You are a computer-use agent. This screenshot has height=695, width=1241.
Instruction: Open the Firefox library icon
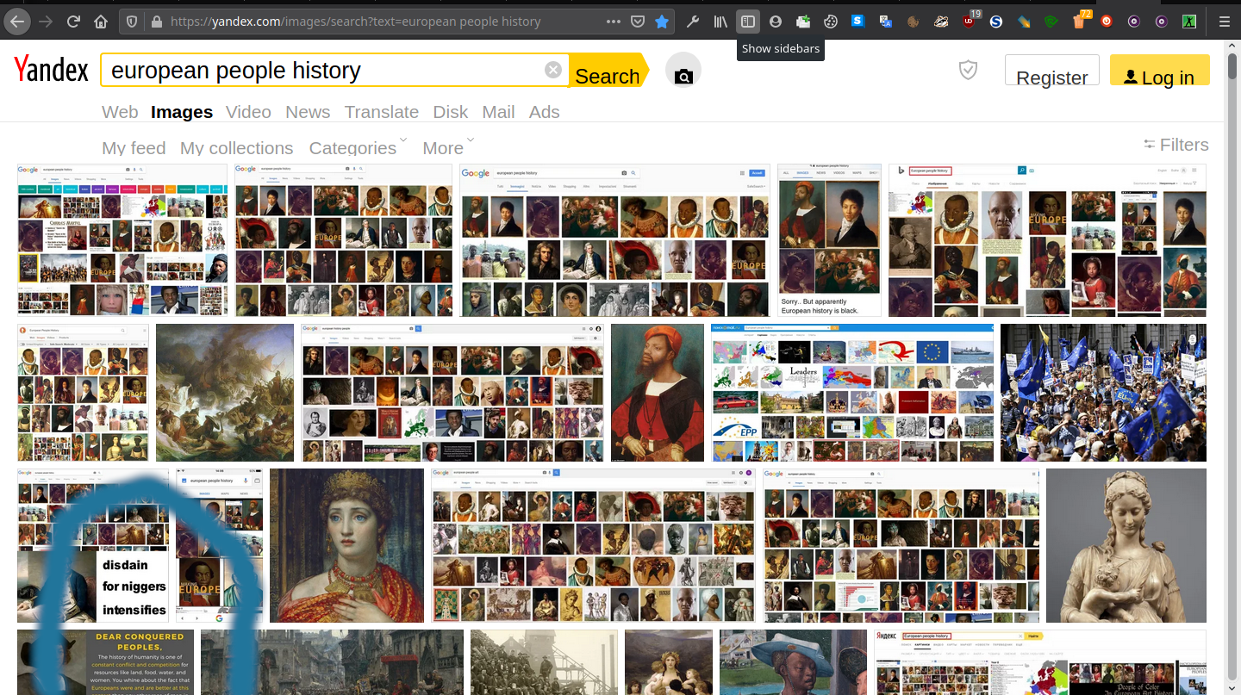click(x=720, y=22)
